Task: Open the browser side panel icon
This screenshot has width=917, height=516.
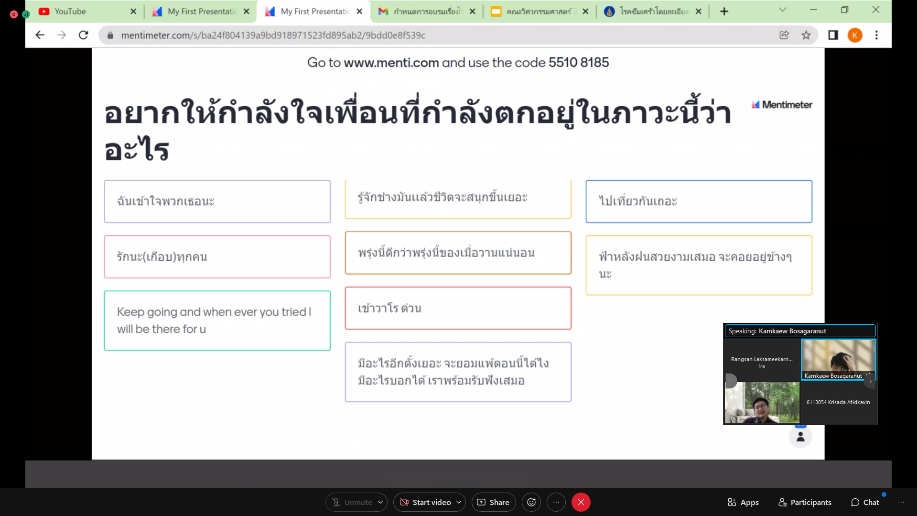Action: pyautogui.click(x=833, y=35)
